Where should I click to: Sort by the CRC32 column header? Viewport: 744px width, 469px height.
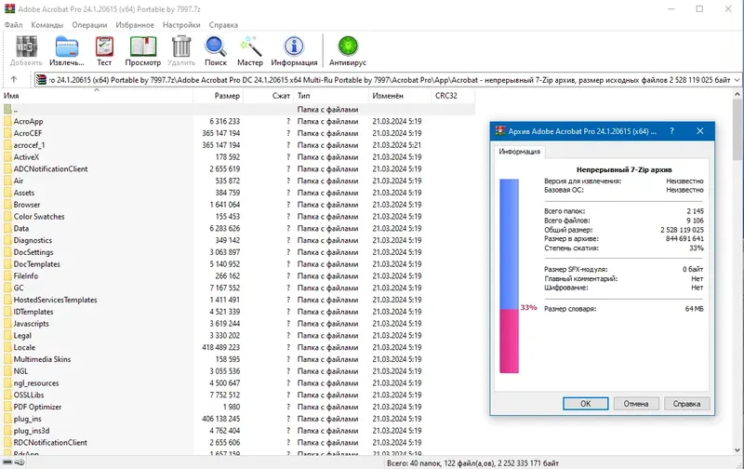point(453,96)
